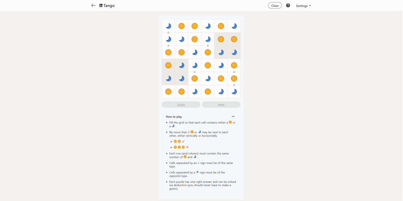403x201 pixels.
Task: Toggle the shaded sun in row two, column five
Action: coord(221,39)
